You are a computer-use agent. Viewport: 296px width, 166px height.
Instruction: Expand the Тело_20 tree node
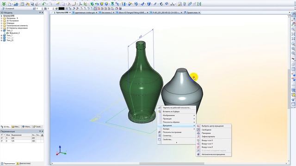tap(2, 40)
